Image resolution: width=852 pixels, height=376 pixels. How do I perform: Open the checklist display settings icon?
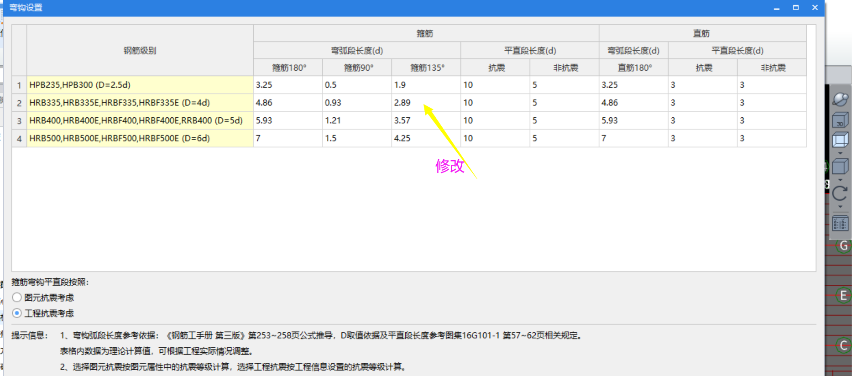(x=840, y=224)
